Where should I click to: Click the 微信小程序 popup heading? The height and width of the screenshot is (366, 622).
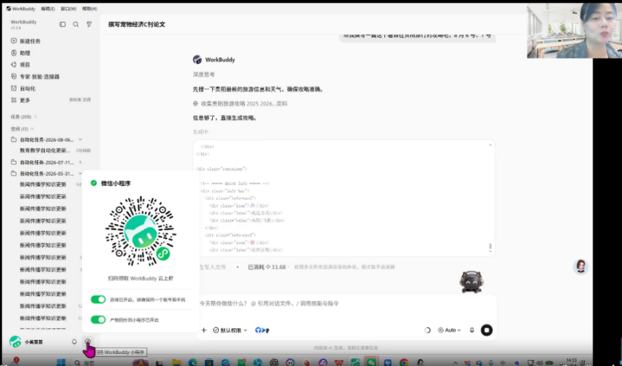tap(116, 183)
